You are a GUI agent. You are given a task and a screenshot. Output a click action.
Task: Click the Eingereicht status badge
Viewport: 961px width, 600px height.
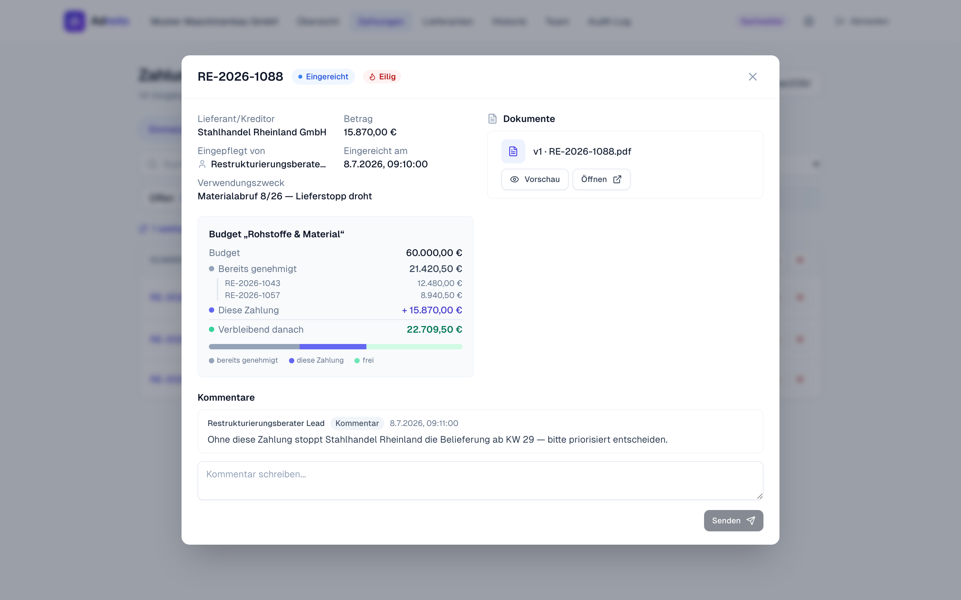coord(323,77)
